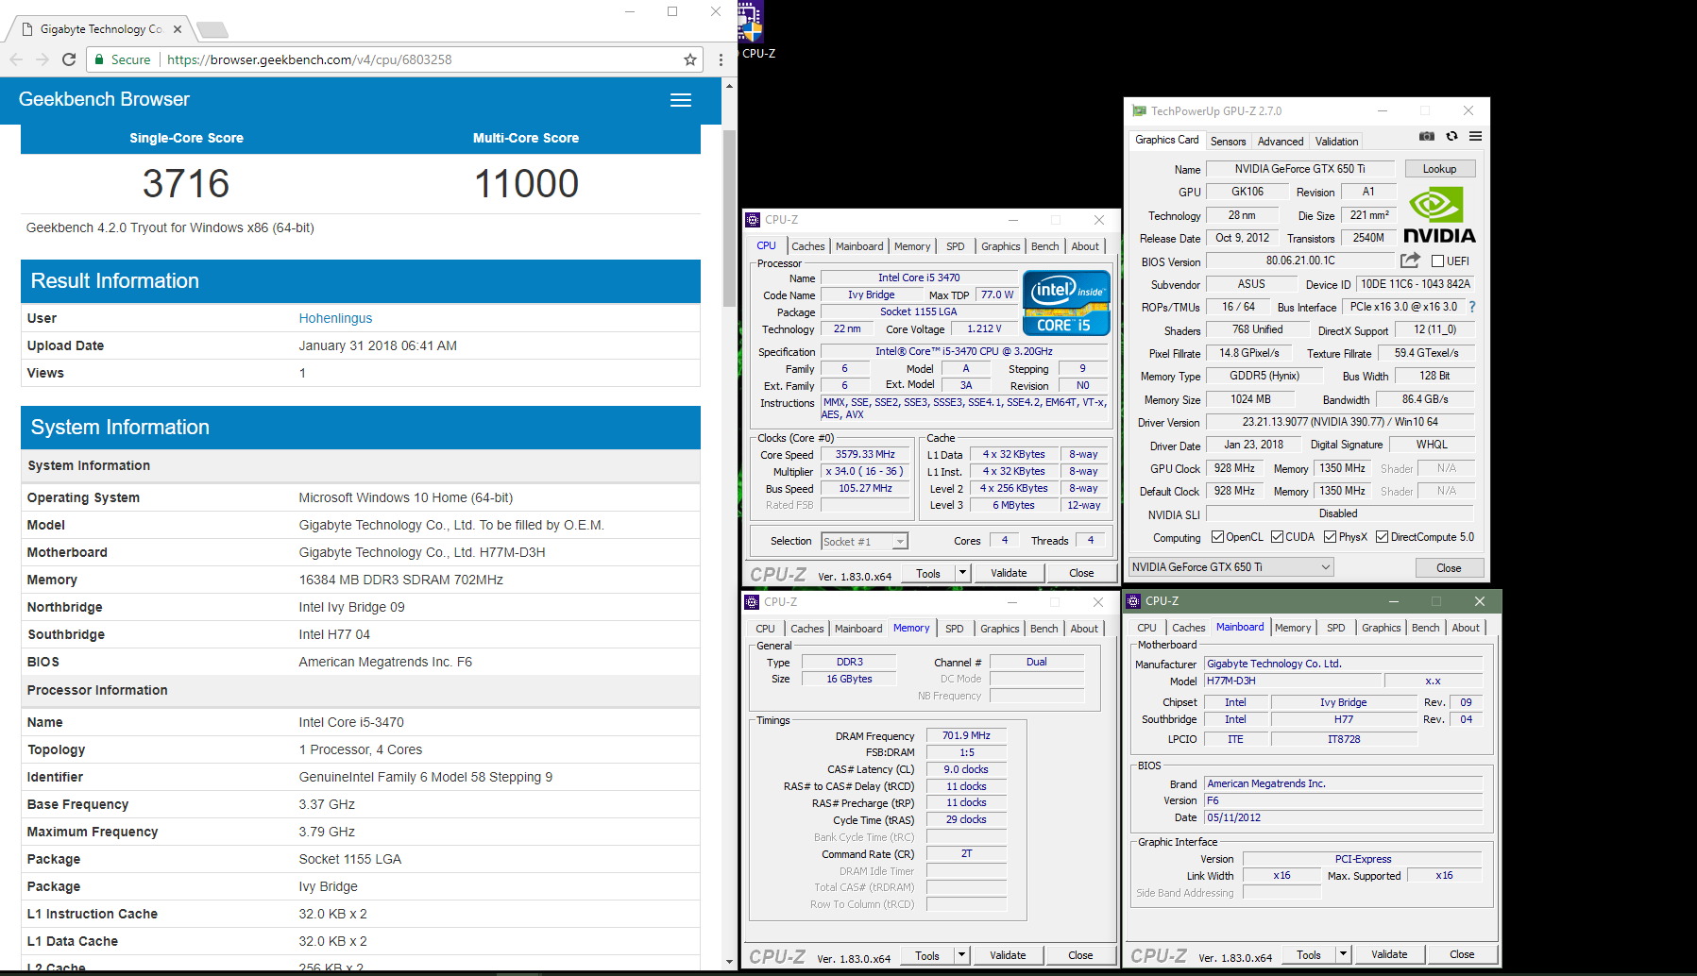1697x976 pixels.
Task: Open a new browser tab
Action: (x=212, y=29)
